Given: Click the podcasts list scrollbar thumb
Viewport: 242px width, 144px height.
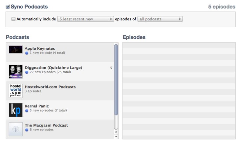Looking at the screenshot, I should pyautogui.click(x=116, y=80).
